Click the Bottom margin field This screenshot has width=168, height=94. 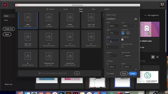(x=128, y=67)
